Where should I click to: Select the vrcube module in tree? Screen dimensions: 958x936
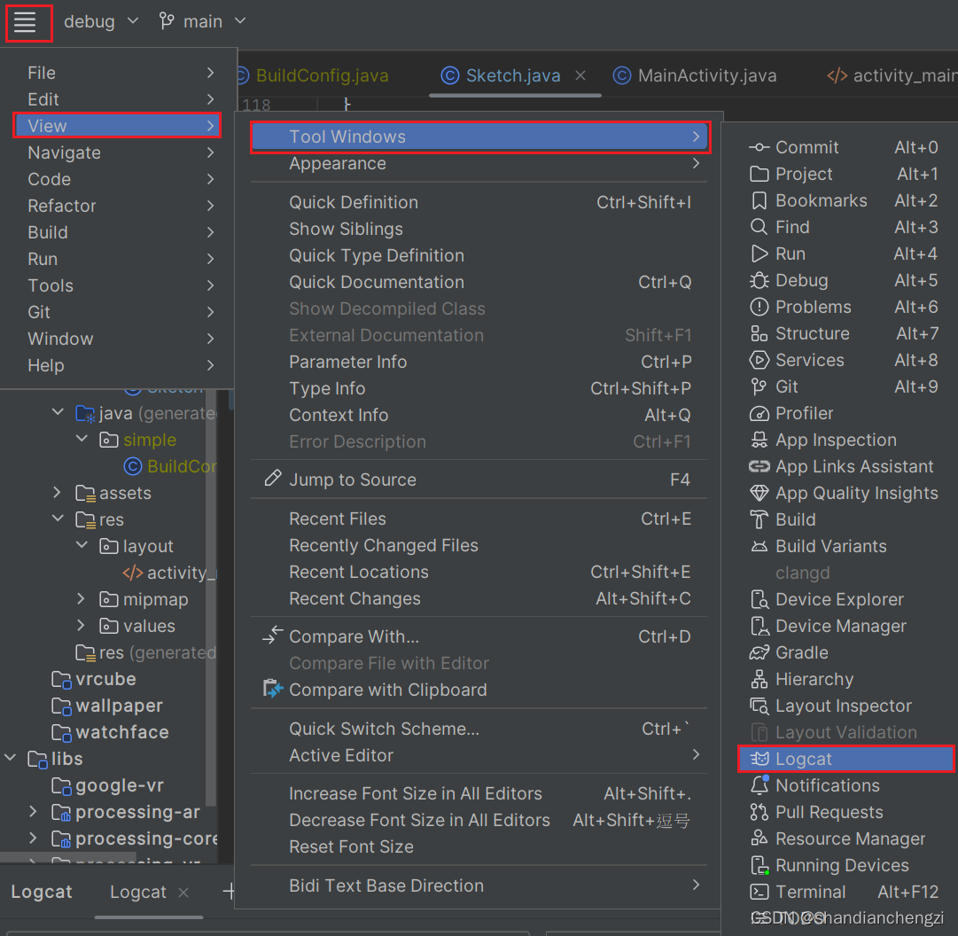tap(94, 679)
